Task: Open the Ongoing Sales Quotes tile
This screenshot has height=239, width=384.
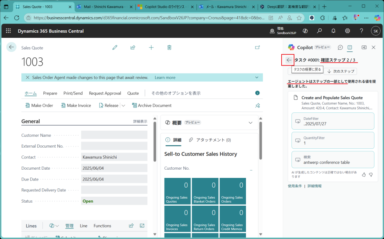Action: 177,191
